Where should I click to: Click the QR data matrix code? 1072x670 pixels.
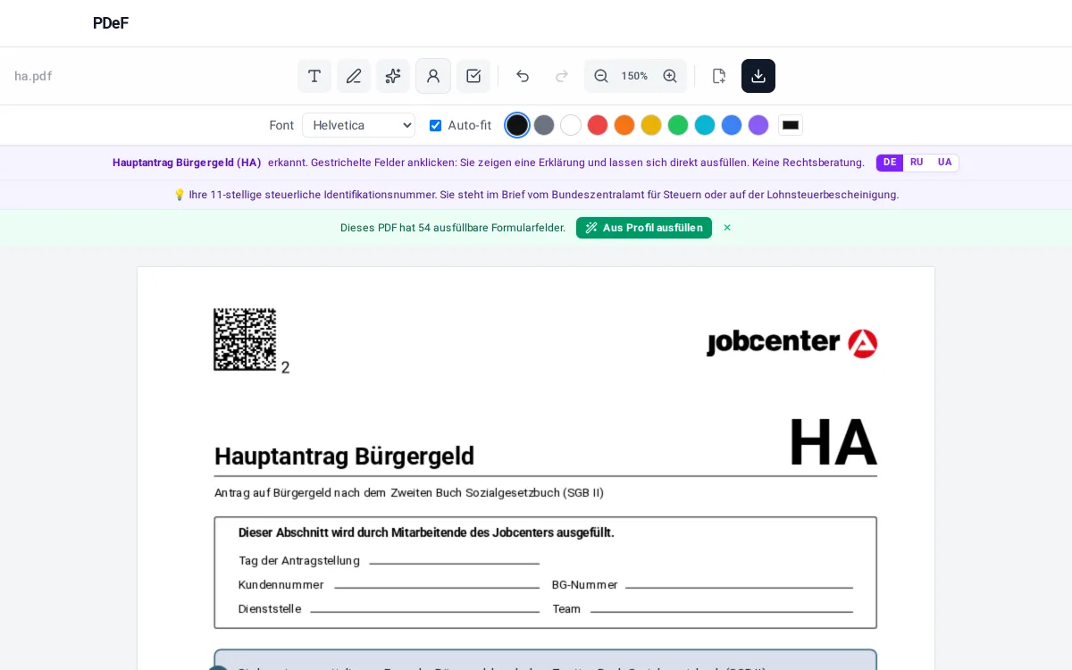pyautogui.click(x=245, y=339)
